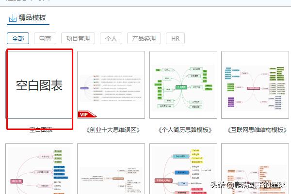
Task: Open the 空白图表 blank chart thumbnail
Action: coord(39,85)
